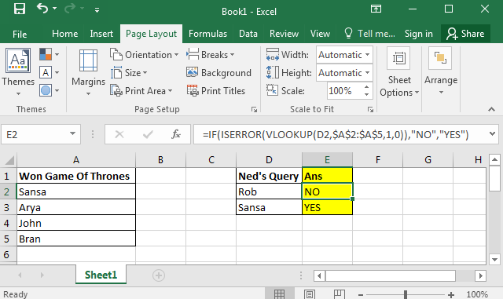Open the Size dropdown

click(x=129, y=73)
